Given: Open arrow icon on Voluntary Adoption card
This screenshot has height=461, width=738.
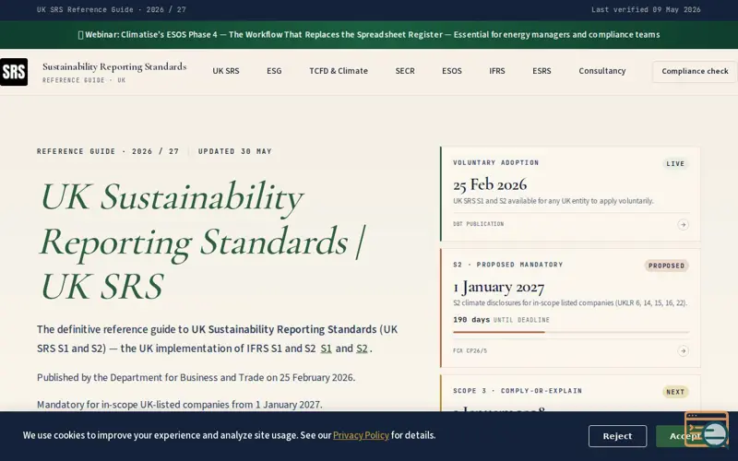Looking at the screenshot, I should 683,225.
